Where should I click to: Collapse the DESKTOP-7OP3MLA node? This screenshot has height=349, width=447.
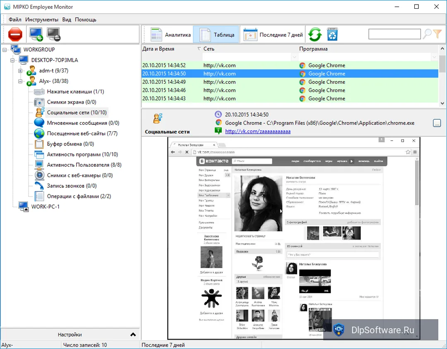(x=12, y=60)
